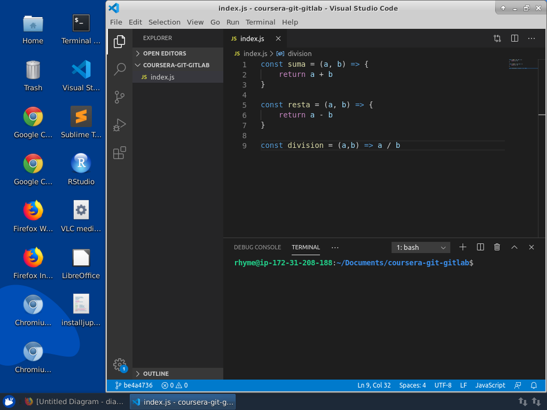Click the Open Changes compare icon
Viewport: 547px width, 410px height.
point(497,38)
